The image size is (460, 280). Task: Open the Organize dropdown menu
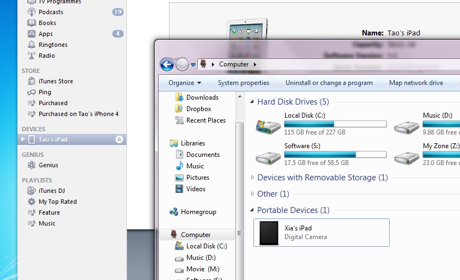pyautogui.click(x=185, y=83)
